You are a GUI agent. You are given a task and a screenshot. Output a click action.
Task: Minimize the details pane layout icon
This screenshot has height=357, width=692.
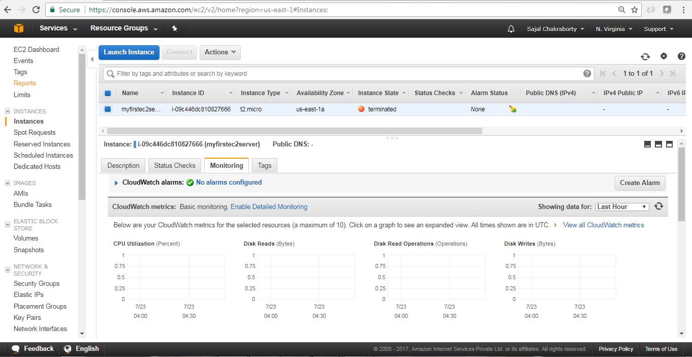point(647,144)
